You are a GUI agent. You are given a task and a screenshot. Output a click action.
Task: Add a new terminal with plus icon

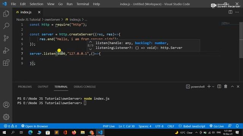tap(209, 87)
